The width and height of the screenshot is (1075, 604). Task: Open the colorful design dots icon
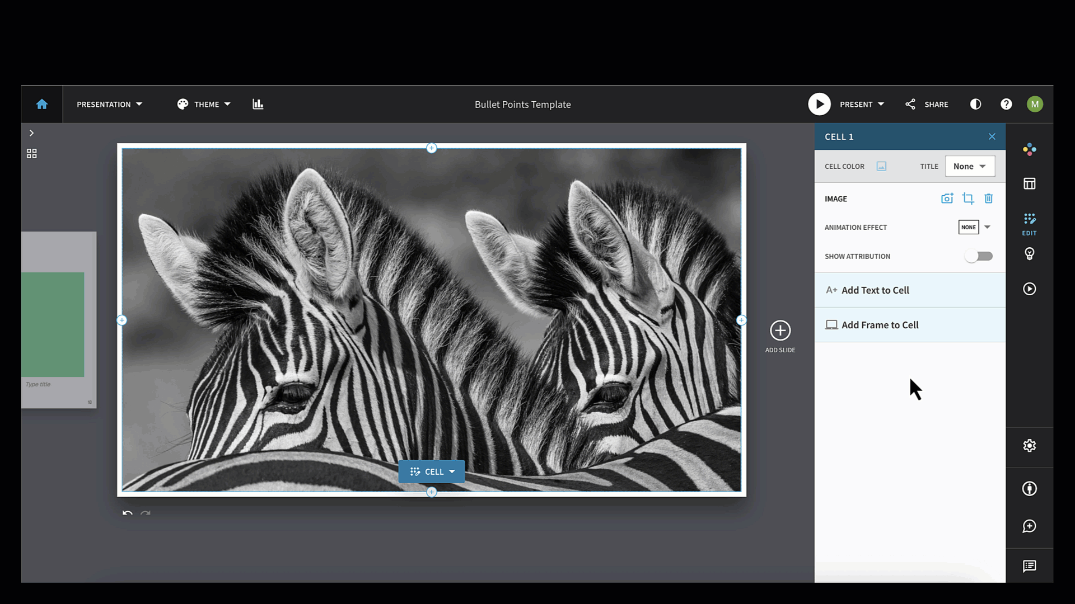pos(1029,149)
